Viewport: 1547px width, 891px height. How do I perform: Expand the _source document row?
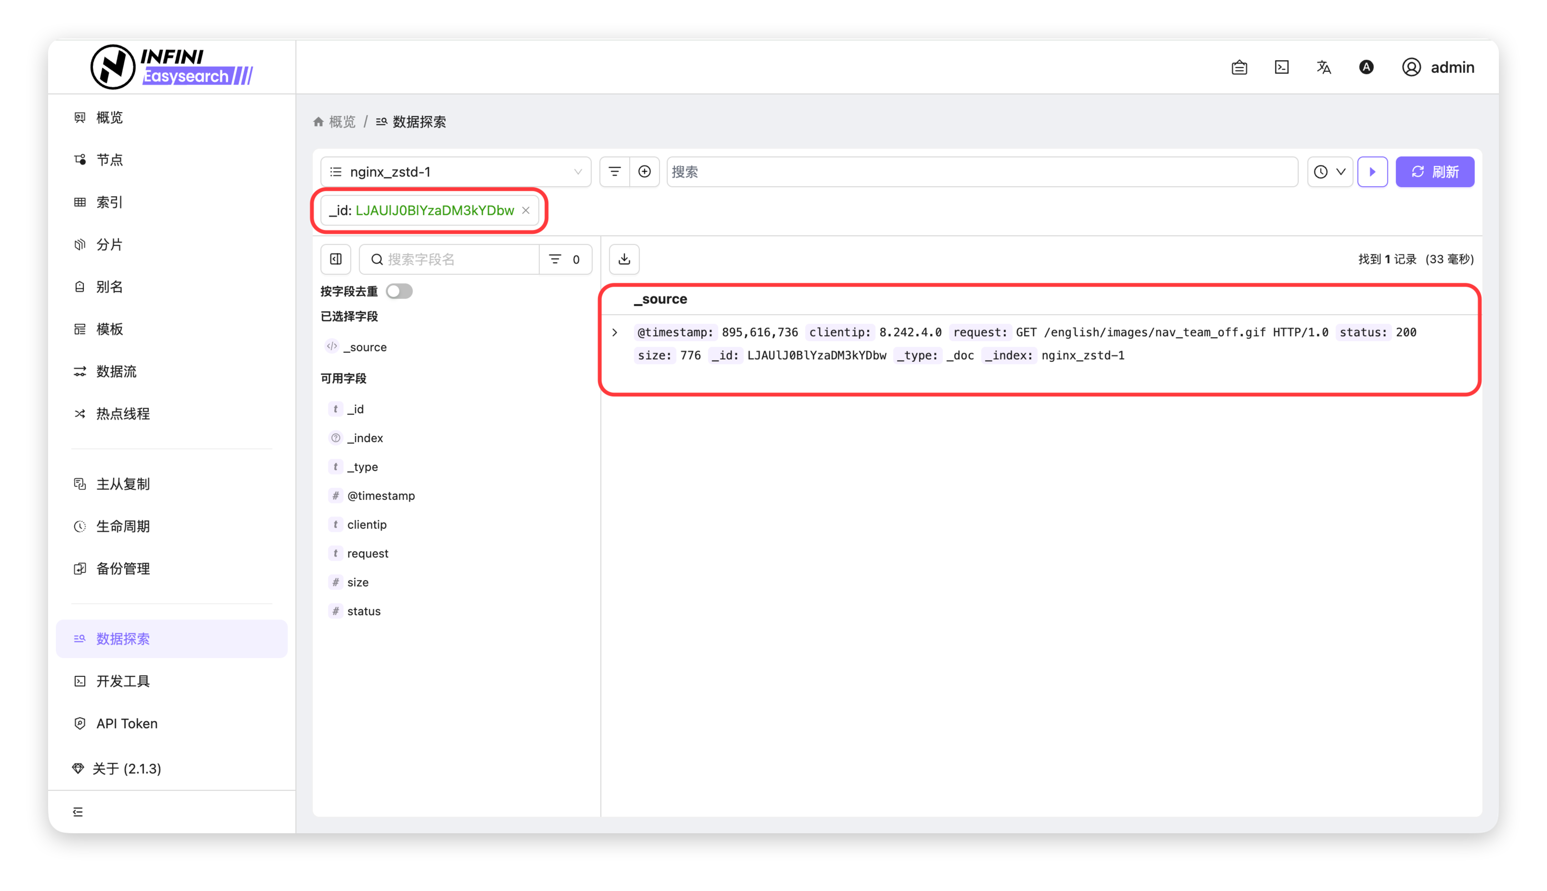click(x=615, y=332)
